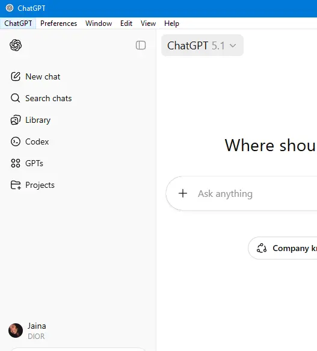Open the Preferences menu

click(58, 23)
